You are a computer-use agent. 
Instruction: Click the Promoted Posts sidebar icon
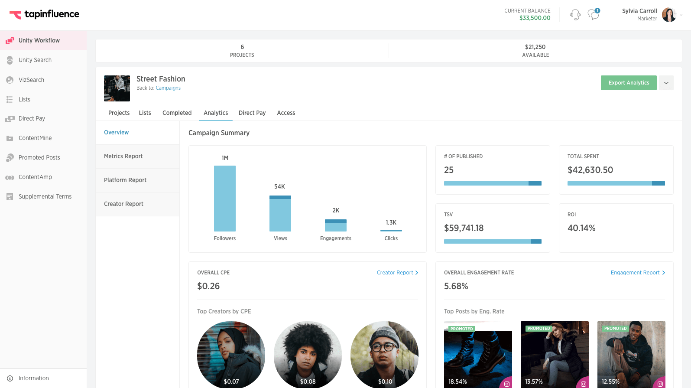pyautogui.click(x=10, y=158)
